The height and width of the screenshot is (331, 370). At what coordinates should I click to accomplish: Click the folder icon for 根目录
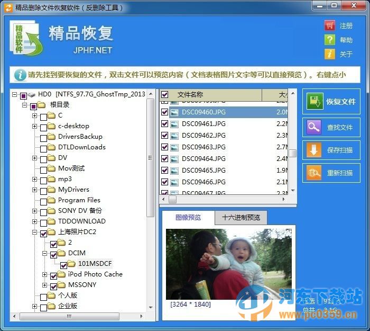[x=42, y=105]
